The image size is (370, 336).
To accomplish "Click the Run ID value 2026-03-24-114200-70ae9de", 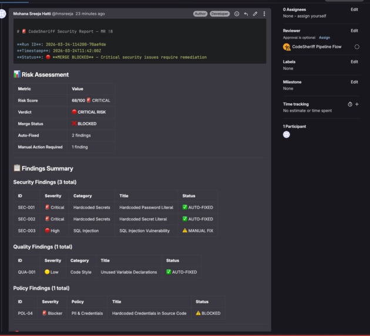I will [x=76, y=45].
